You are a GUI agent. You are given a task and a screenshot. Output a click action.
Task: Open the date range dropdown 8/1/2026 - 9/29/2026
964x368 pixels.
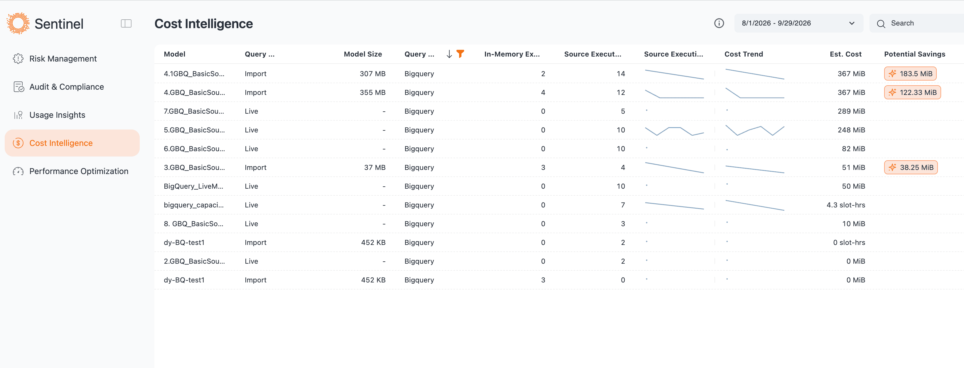point(799,23)
